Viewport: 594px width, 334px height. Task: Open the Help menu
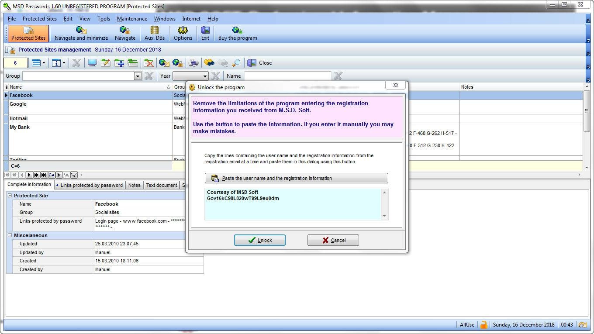(213, 19)
